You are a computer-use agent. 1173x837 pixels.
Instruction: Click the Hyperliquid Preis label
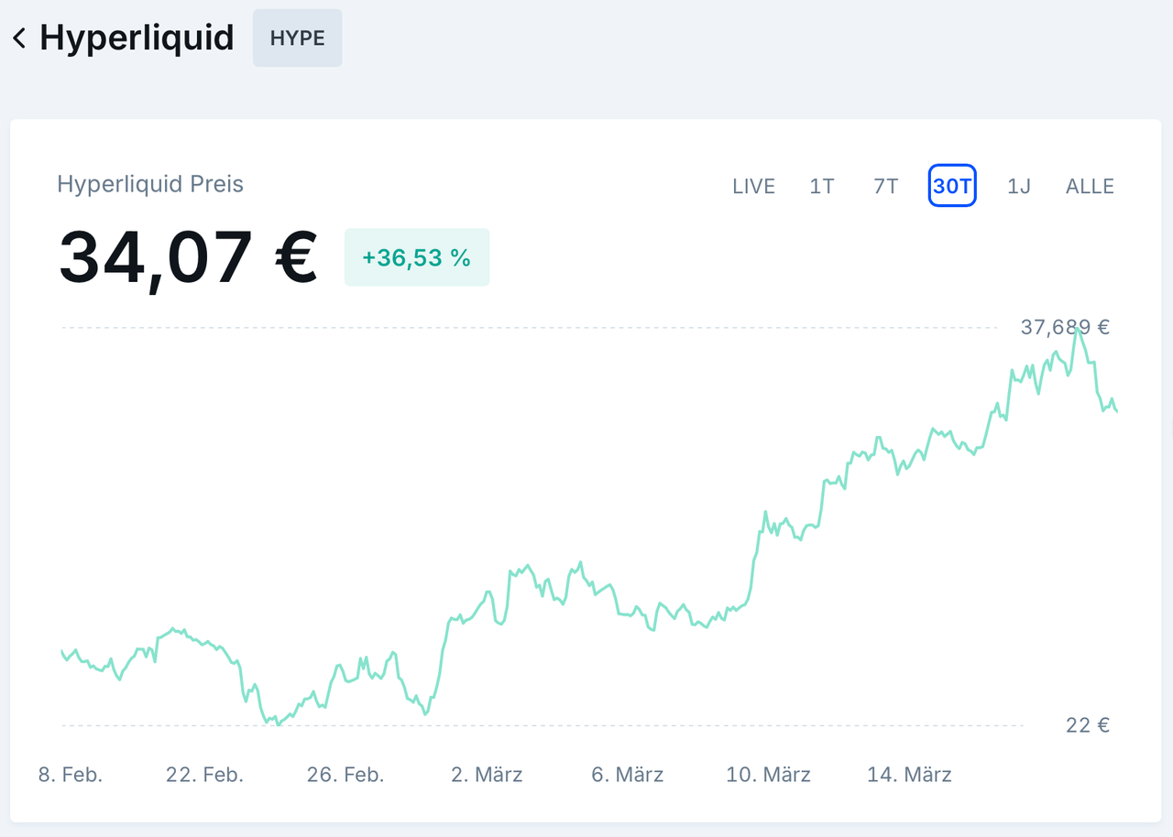[x=150, y=184]
